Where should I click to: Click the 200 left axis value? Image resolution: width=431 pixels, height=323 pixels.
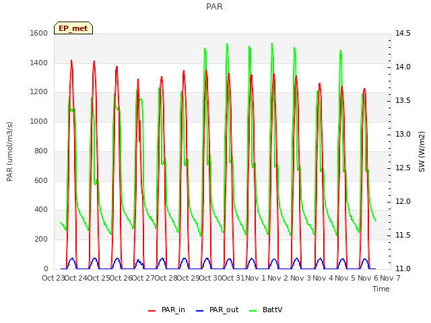click(41, 240)
